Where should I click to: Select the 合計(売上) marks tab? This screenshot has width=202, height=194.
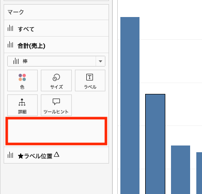click(x=56, y=45)
